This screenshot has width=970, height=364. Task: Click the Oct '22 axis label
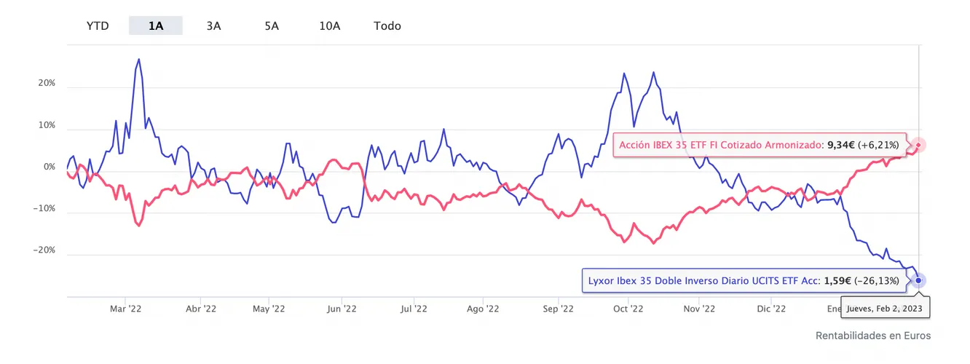coord(628,309)
